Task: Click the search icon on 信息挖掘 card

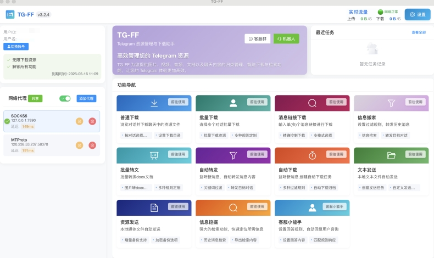Action: 233,207
